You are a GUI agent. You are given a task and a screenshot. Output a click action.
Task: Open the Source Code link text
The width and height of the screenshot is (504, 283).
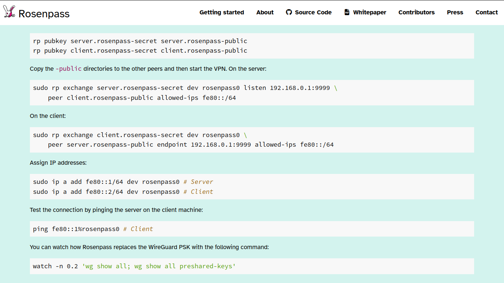(313, 12)
